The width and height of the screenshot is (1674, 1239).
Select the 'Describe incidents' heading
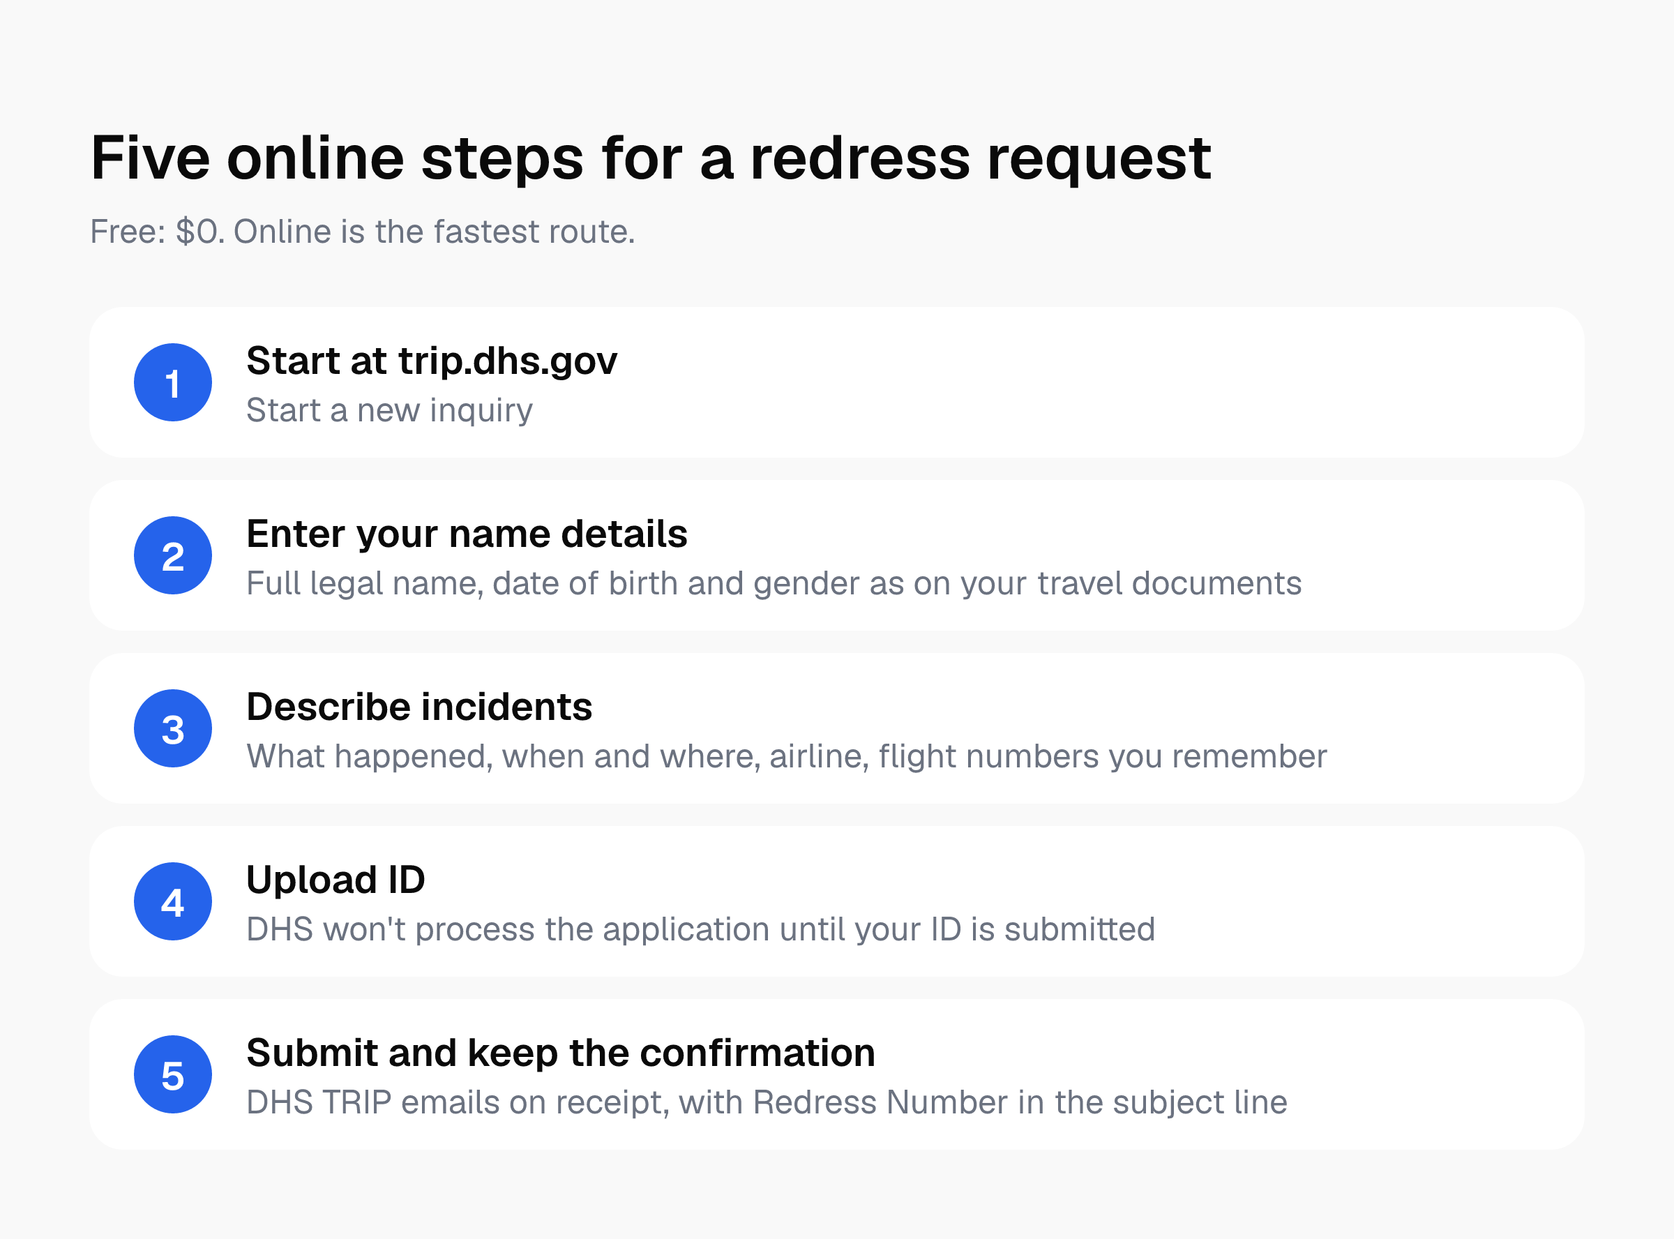420,707
